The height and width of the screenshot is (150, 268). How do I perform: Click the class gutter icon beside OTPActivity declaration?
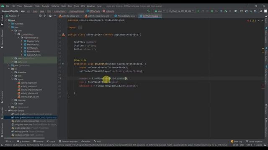[63, 35]
